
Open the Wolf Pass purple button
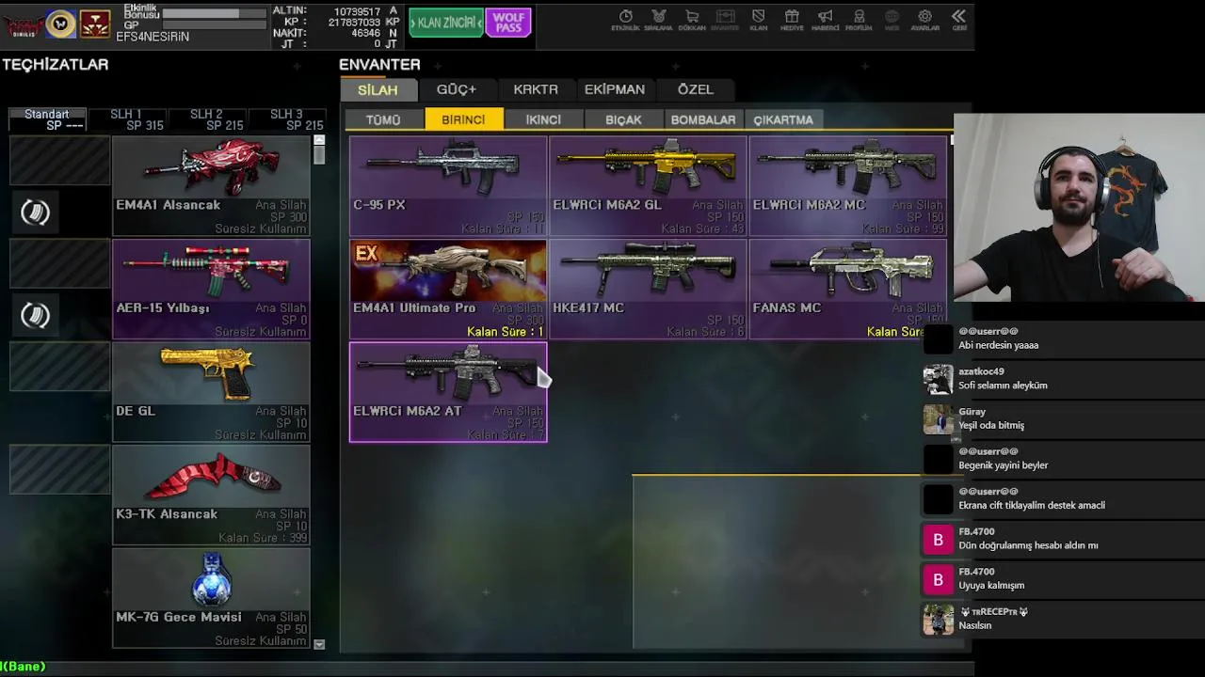click(x=508, y=23)
